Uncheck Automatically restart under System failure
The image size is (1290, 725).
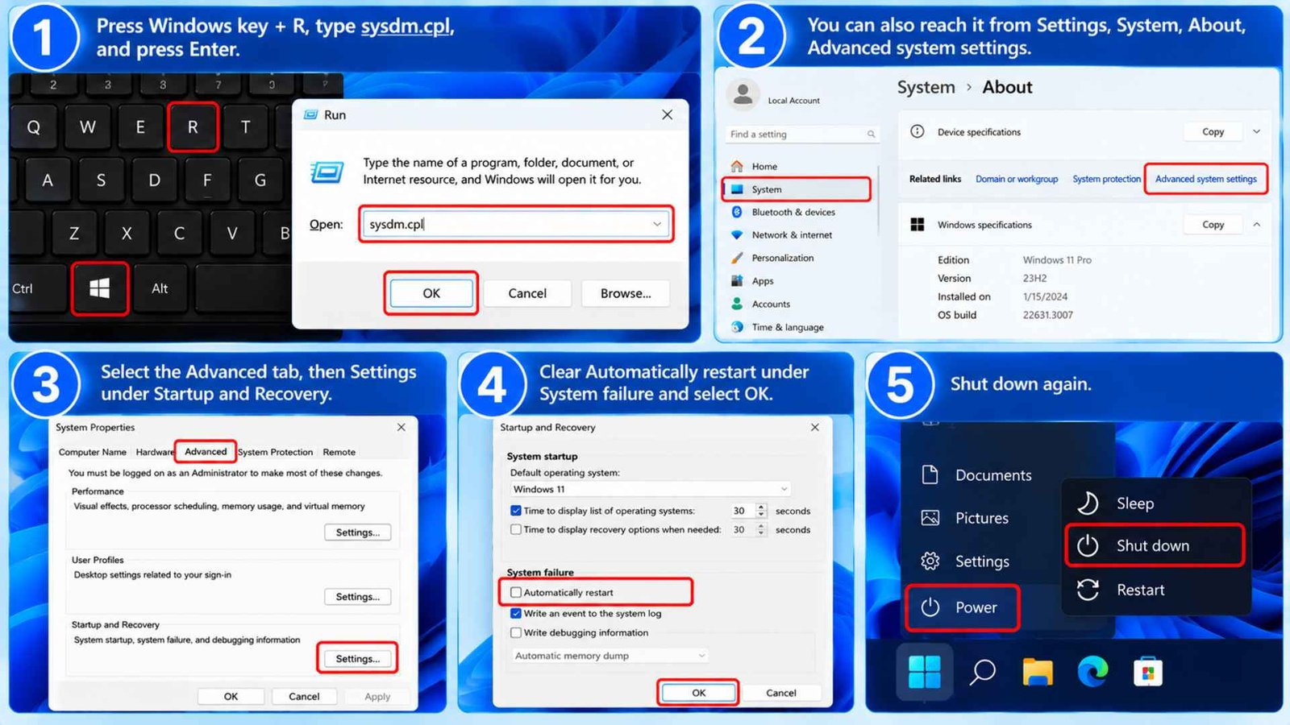click(x=516, y=593)
